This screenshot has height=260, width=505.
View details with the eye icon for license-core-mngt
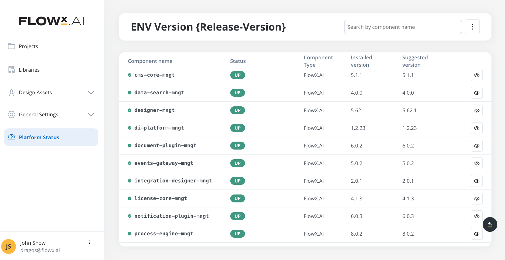[477, 199]
